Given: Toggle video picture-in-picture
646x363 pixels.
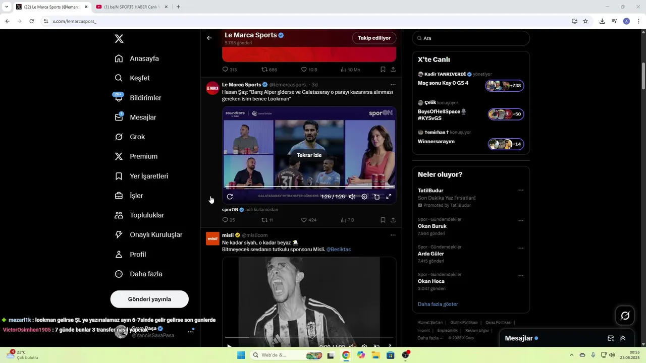Looking at the screenshot, I should click(376, 197).
